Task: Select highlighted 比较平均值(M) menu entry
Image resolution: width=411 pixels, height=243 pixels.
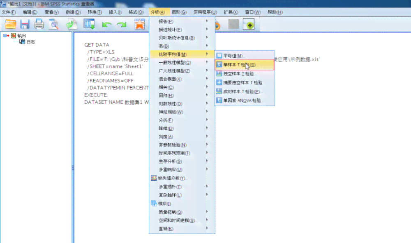Action: (x=182, y=55)
